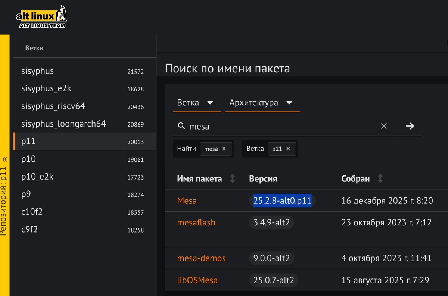Click the ALT Linux penguin logo

pos(41,18)
